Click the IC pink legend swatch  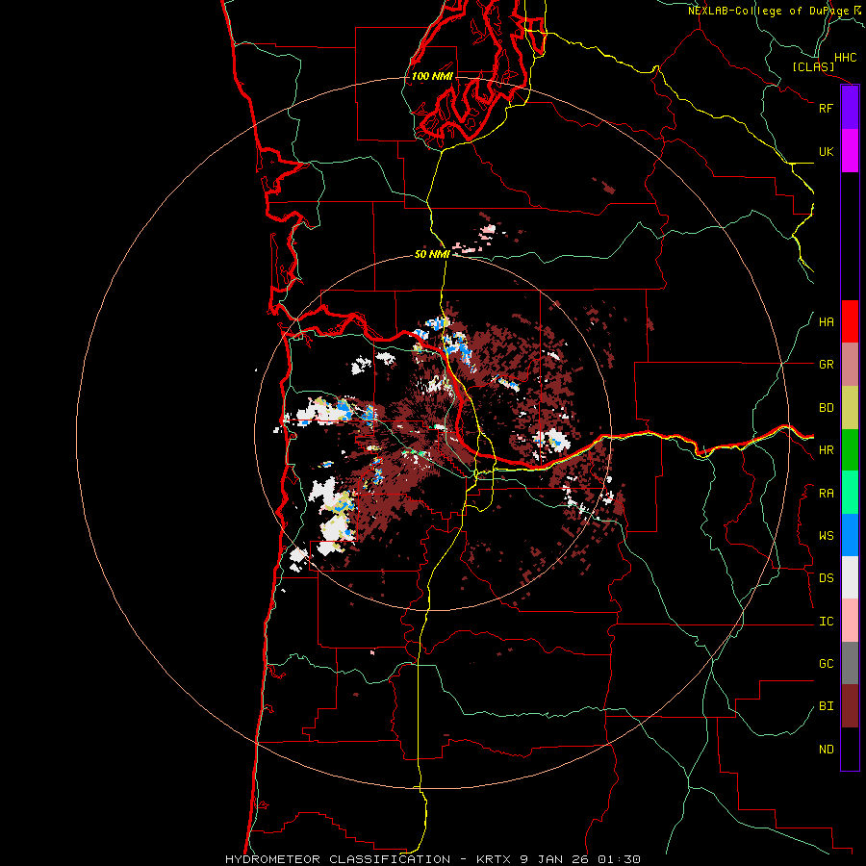850,621
